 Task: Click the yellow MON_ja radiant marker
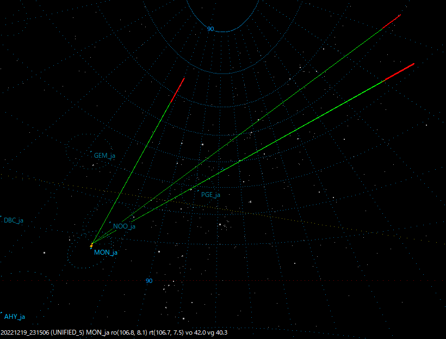[x=91, y=246]
